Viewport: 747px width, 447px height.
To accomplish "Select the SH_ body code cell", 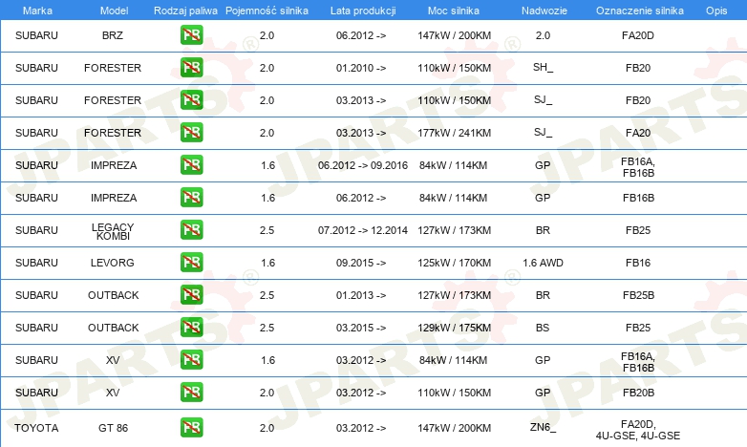I will pos(544,67).
